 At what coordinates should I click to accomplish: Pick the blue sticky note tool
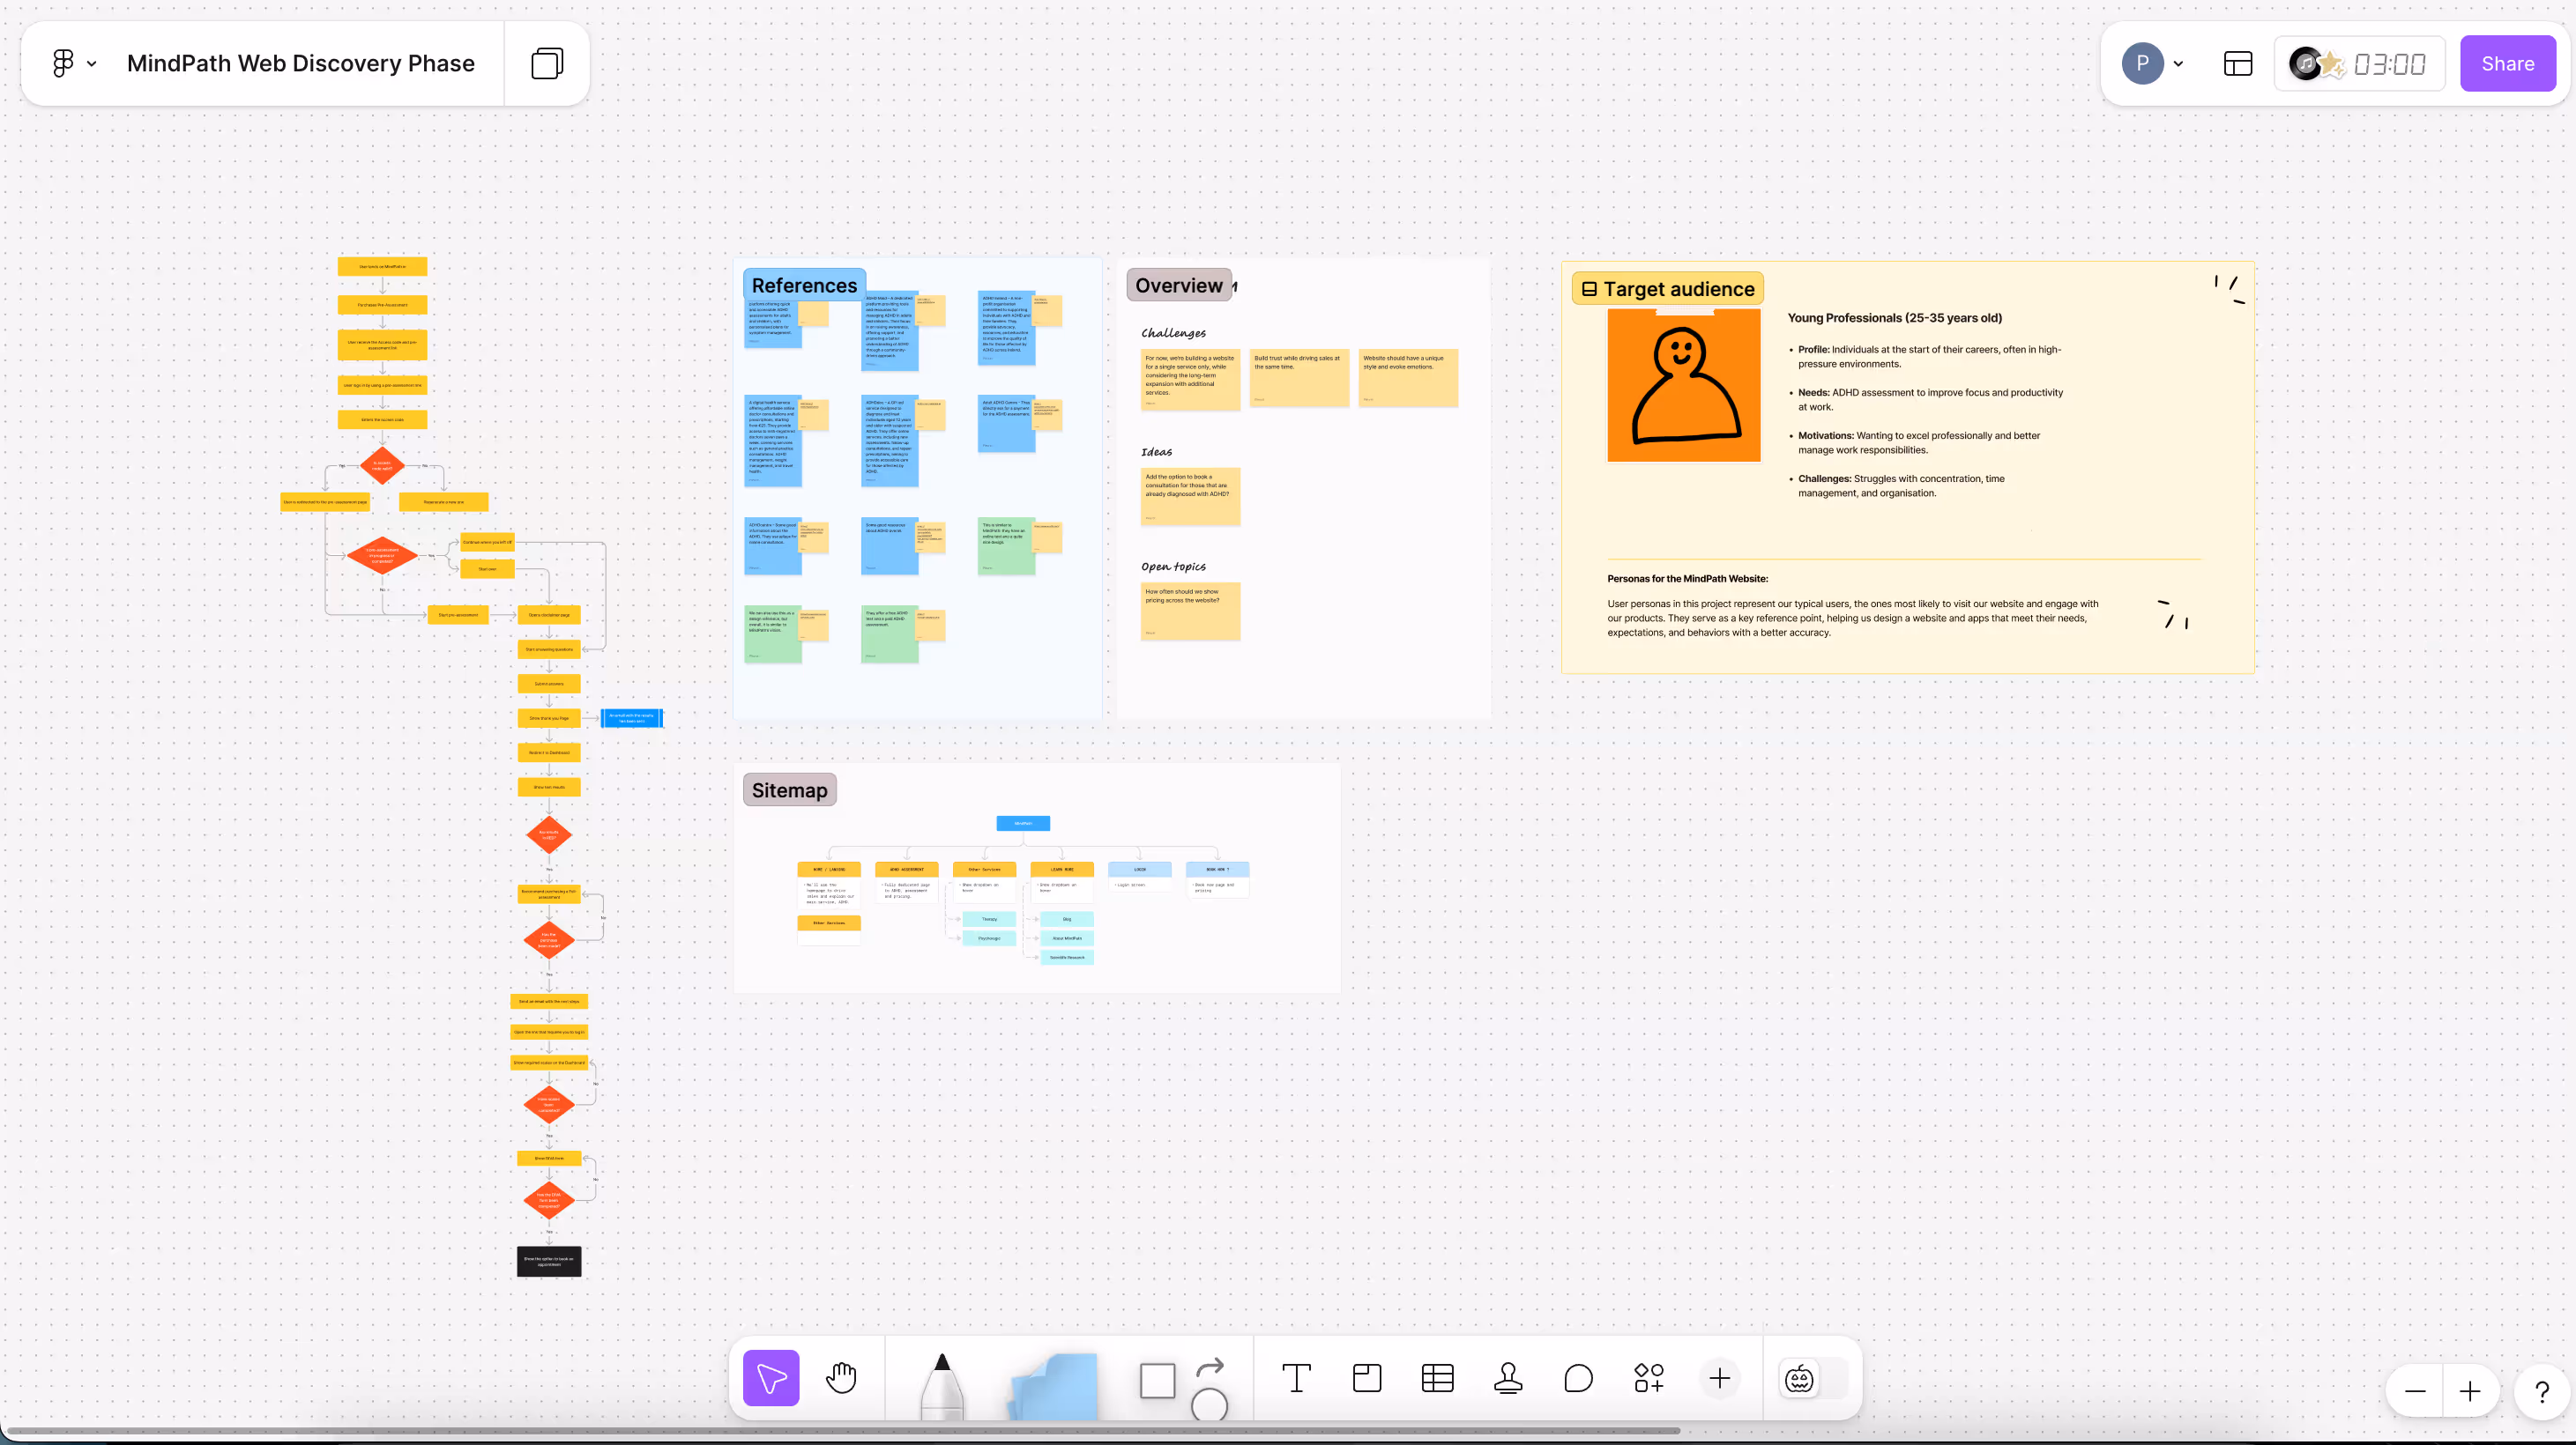pyautogui.click(x=1053, y=1386)
